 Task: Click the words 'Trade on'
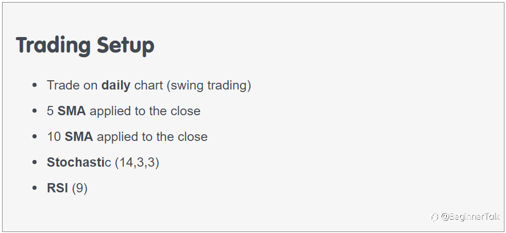pyautogui.click(x=72, y=85)
